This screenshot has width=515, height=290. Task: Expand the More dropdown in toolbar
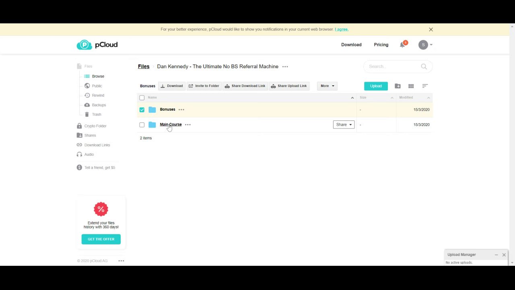click(327, 86)
